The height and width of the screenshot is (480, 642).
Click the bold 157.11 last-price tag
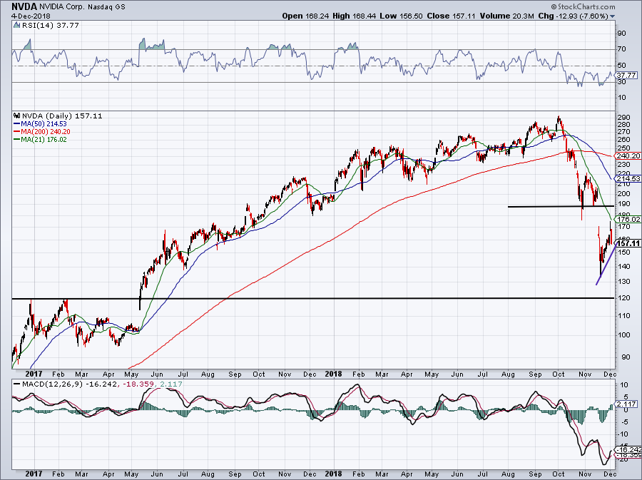coord(628,243)
